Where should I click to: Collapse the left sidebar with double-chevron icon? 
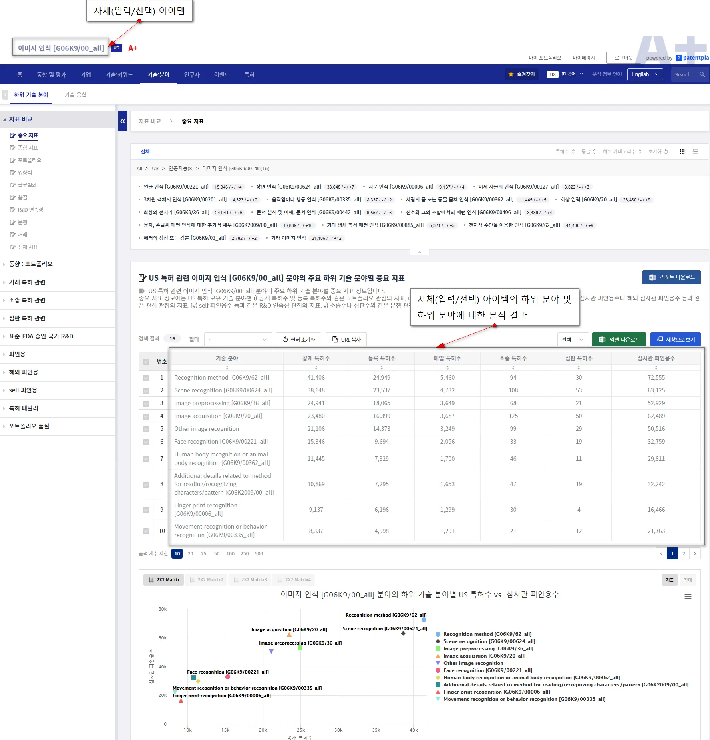(123, 121)
